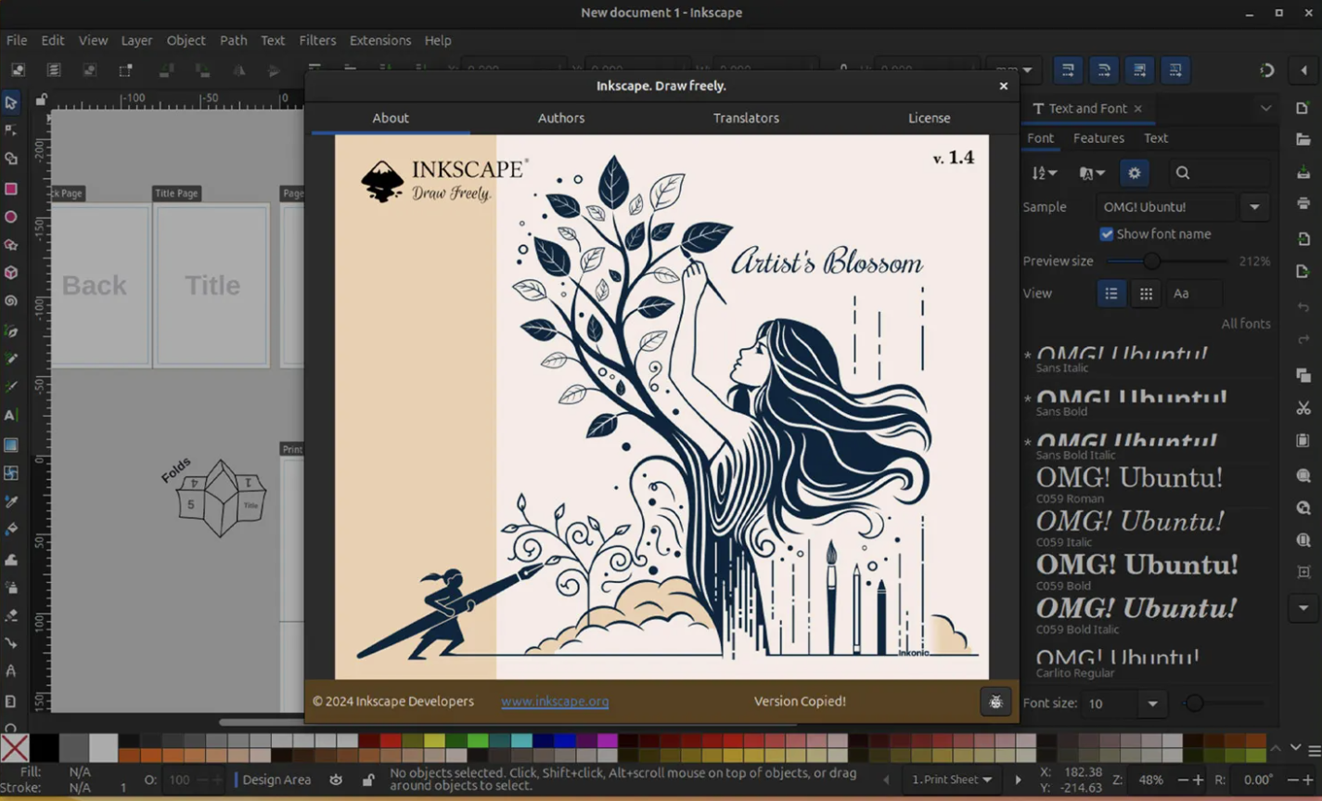Select the 3D Box tool
Viewport: 1322px width, 801px height.
[10, 273]
